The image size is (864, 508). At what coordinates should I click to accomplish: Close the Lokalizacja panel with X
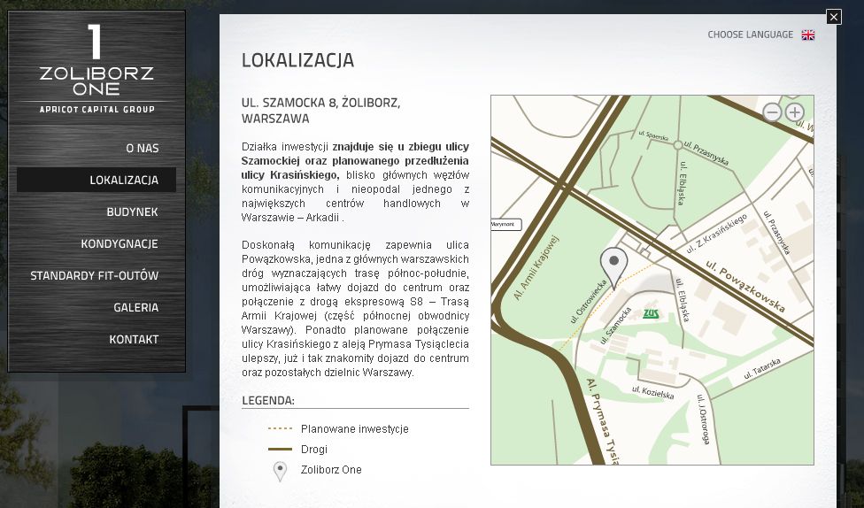(x=833, y=17)
